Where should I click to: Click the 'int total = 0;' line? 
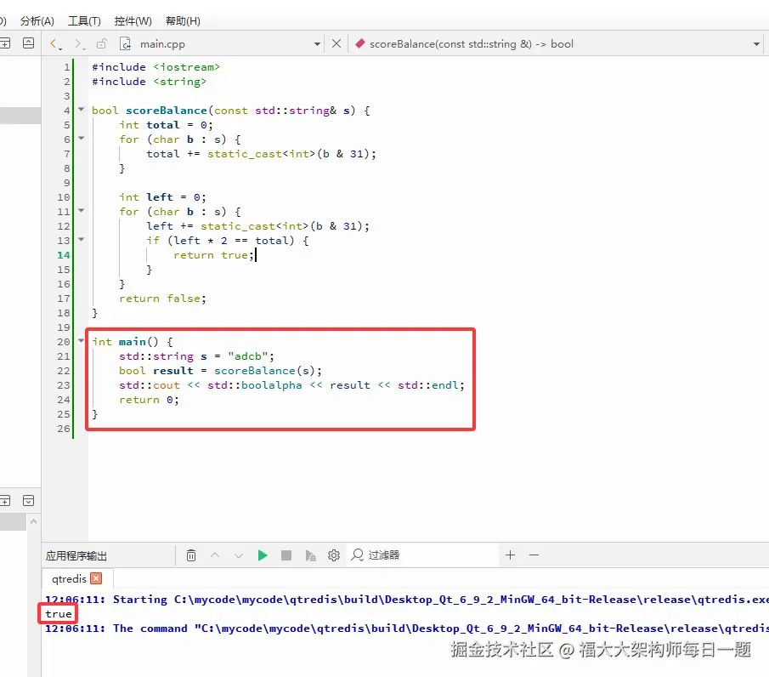(166, 125)
